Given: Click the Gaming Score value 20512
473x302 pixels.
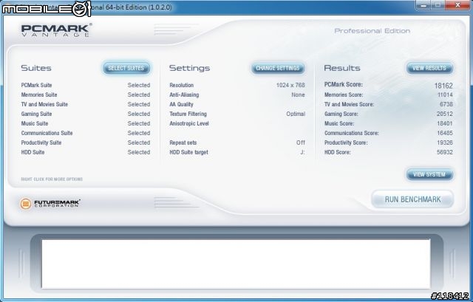Looking at the screenshot, I should coord(445,114).
